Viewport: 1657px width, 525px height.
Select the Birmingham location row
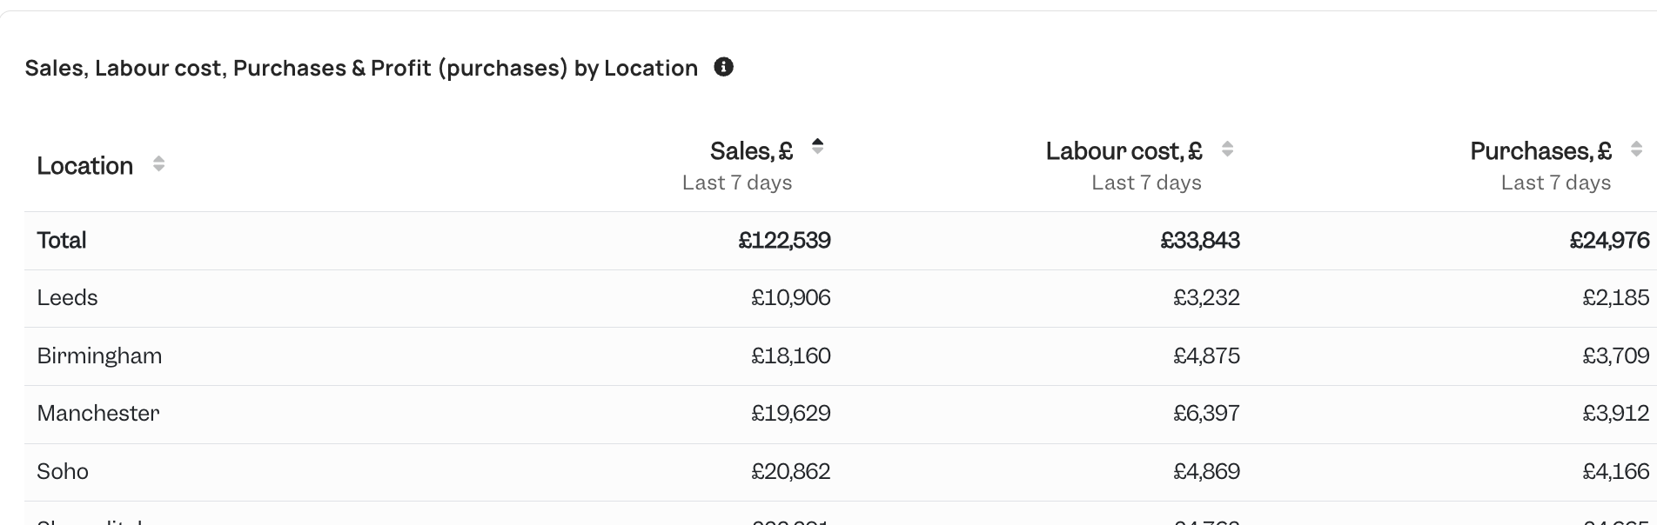click(x=841, y=356)
